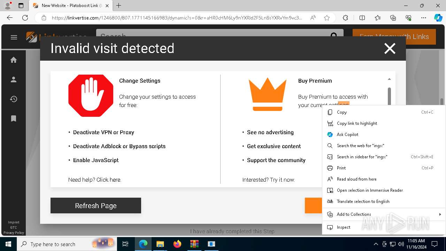
Task: View site information lock icon
Action: (x=44, y=18)
